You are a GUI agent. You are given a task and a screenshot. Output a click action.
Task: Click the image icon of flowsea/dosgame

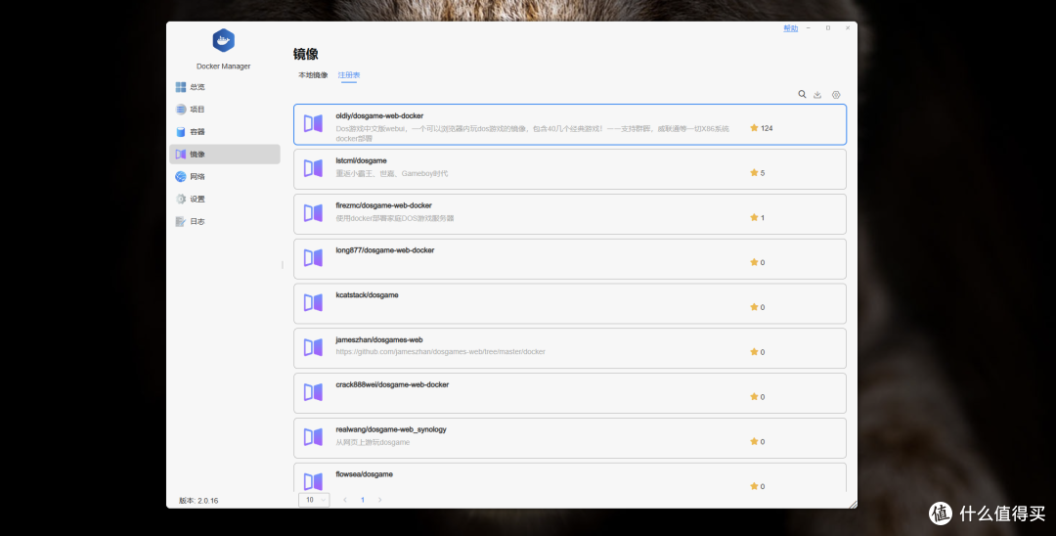pyautogui.click(x=313, y=481)
